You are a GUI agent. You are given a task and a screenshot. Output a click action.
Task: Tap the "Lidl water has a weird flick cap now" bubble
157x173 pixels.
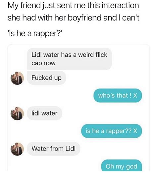70,59
